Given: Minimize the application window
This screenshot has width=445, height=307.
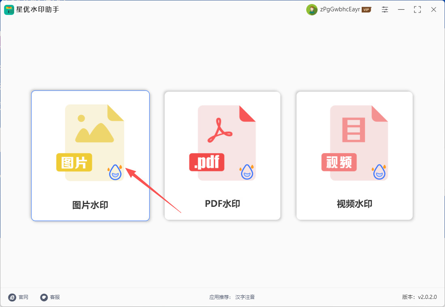Looking at the screenshot, I should pos(401,10).
